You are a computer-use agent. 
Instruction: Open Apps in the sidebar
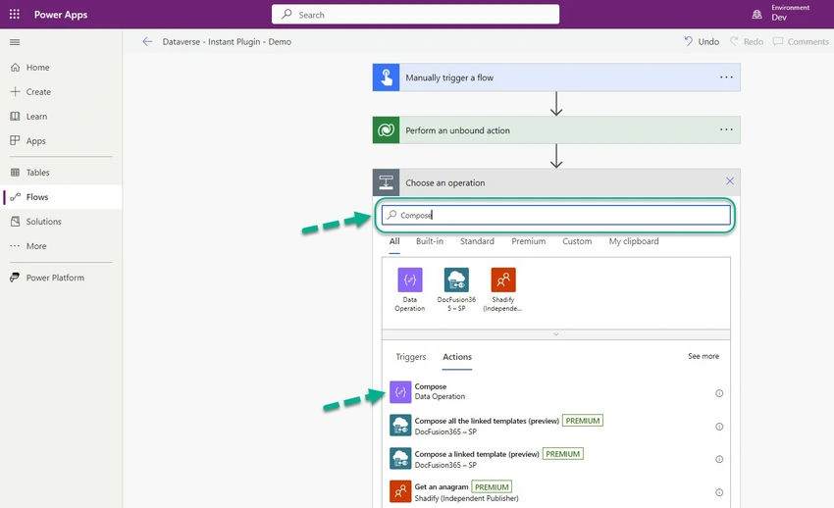[61, 141]
